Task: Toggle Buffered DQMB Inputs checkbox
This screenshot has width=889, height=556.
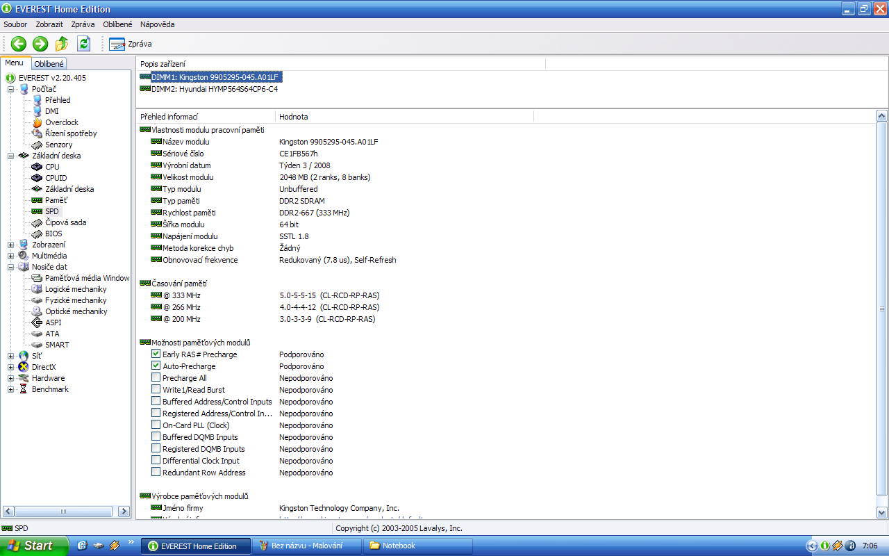Action: [x=156, y=437]
